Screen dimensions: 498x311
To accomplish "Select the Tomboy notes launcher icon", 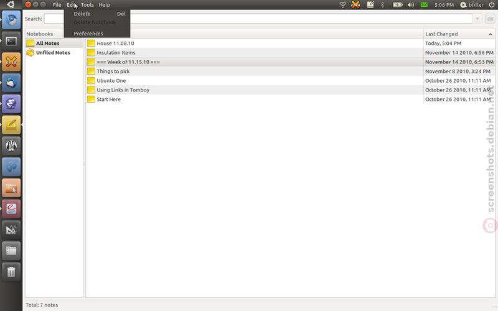I will coord(11,125).
